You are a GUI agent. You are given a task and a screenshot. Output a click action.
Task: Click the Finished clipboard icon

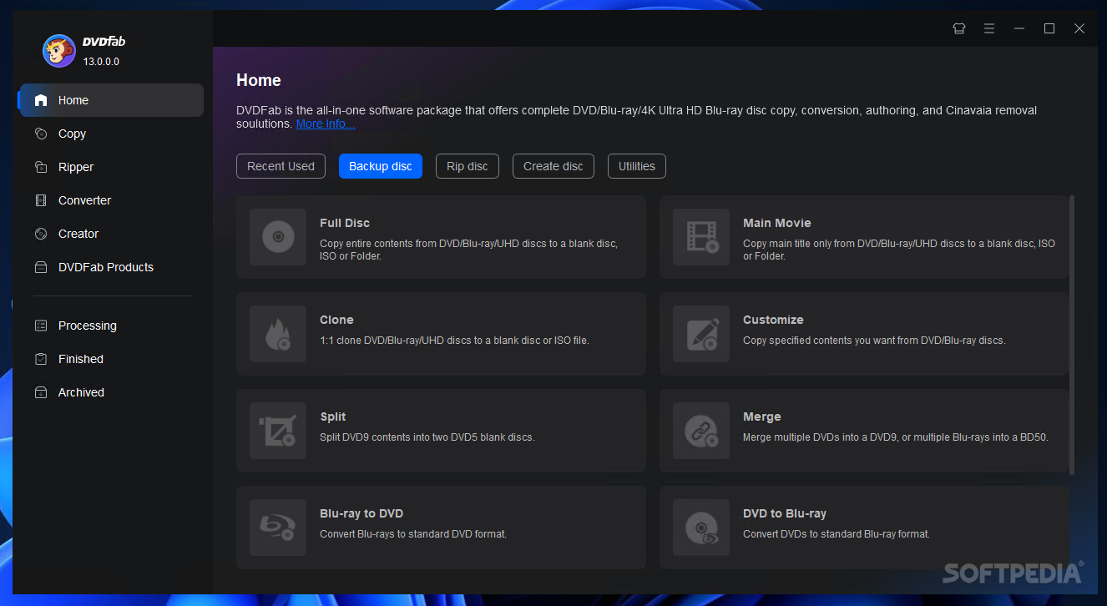pos(41,359)
